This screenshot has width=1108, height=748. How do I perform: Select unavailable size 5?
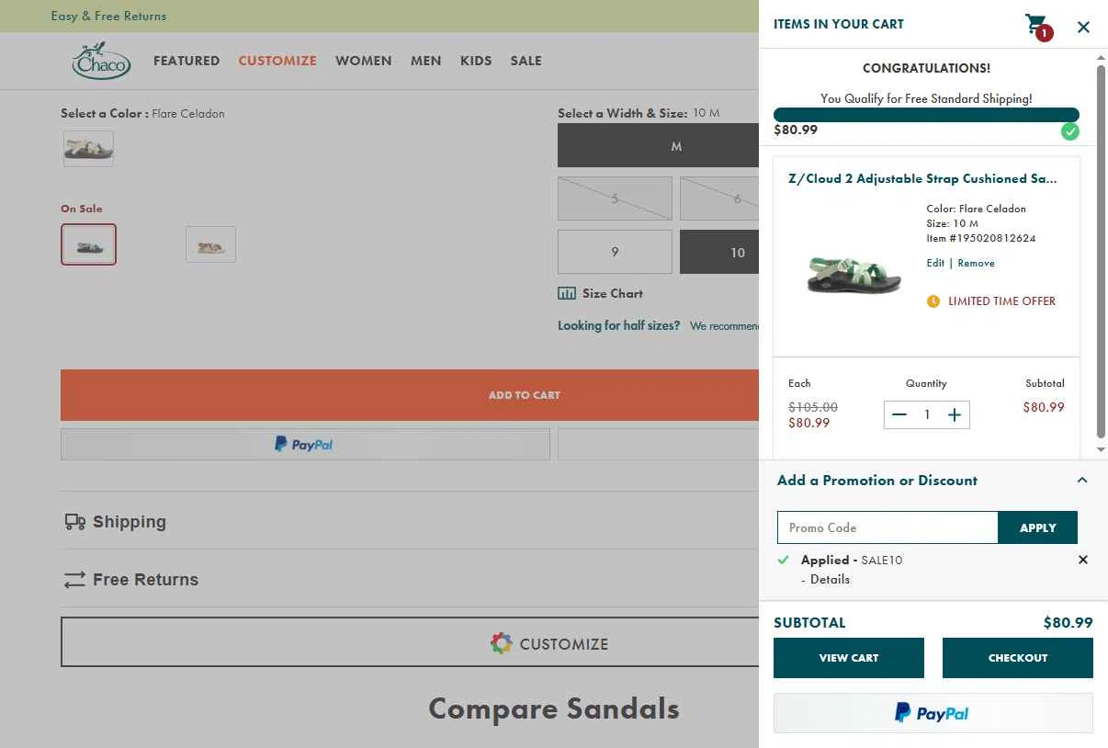coord(615,198)
